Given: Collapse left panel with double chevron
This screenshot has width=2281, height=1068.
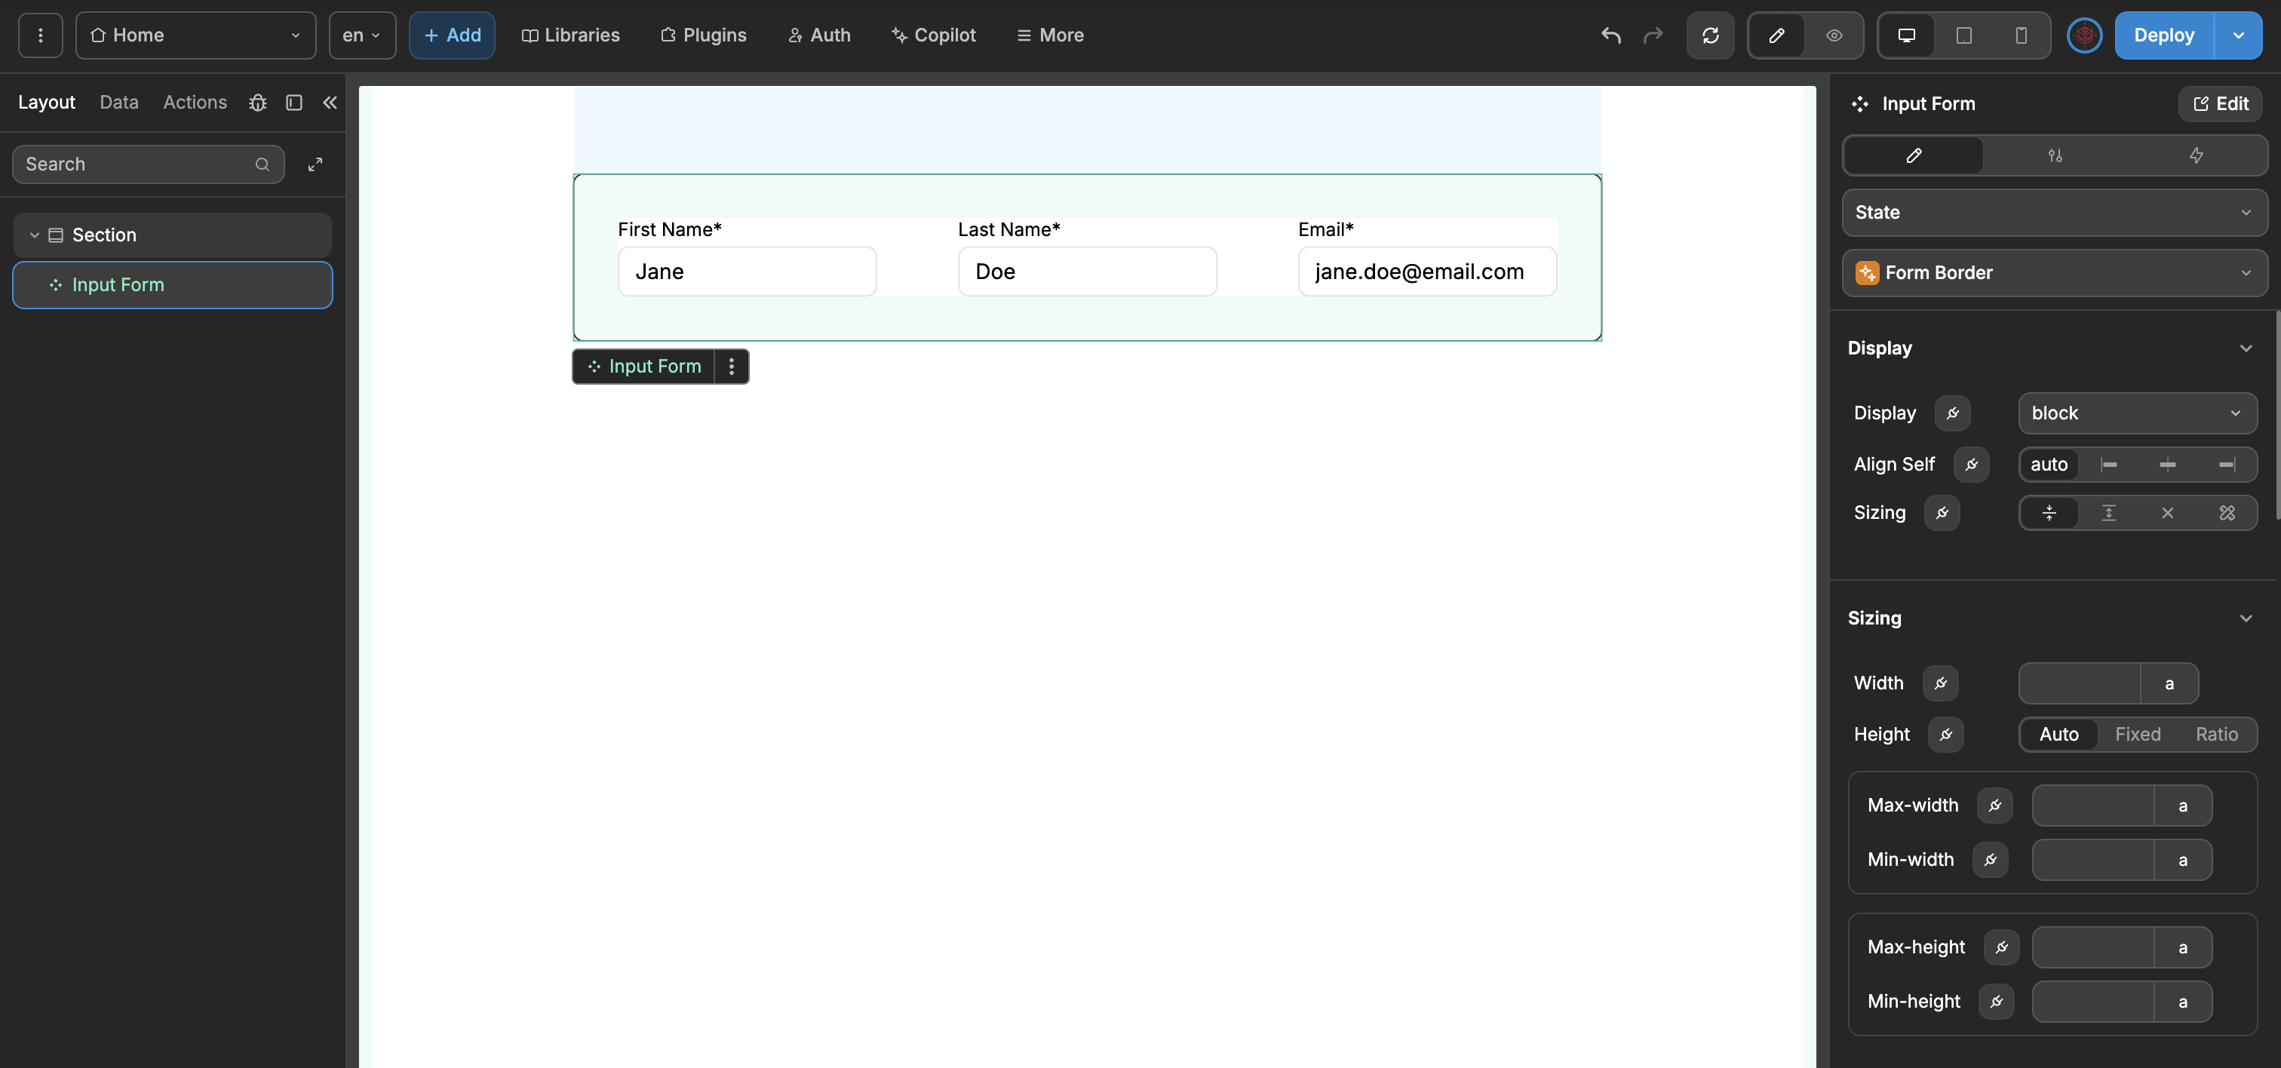Looking at the screenshot, I should tap(330, 103).
